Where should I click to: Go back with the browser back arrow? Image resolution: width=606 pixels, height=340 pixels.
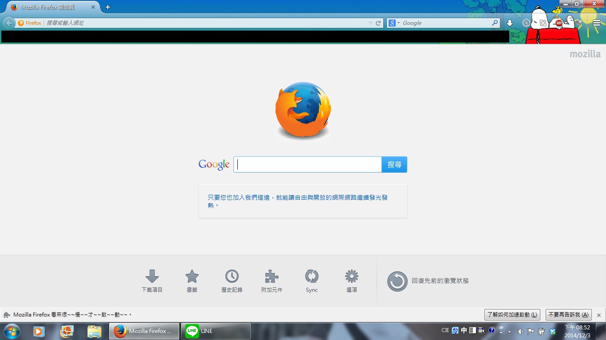point(8,23)
